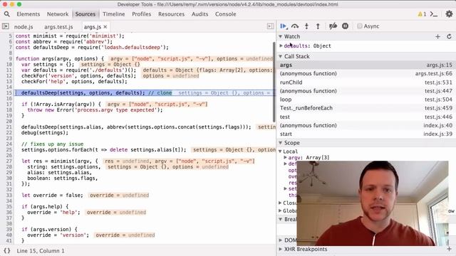Step over next function call

point(295,26)
